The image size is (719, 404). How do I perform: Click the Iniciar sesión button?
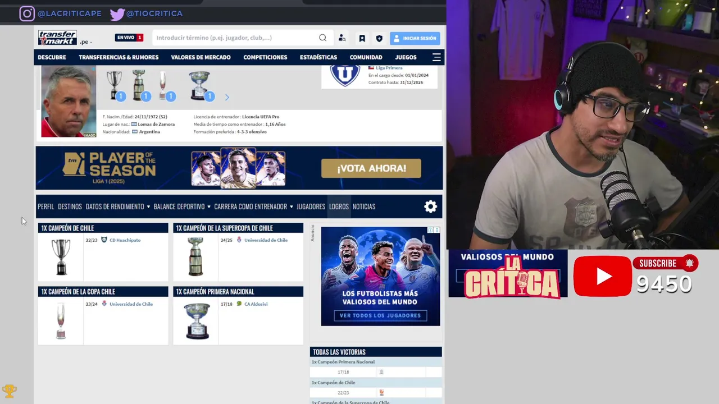[x=415, y=38]
